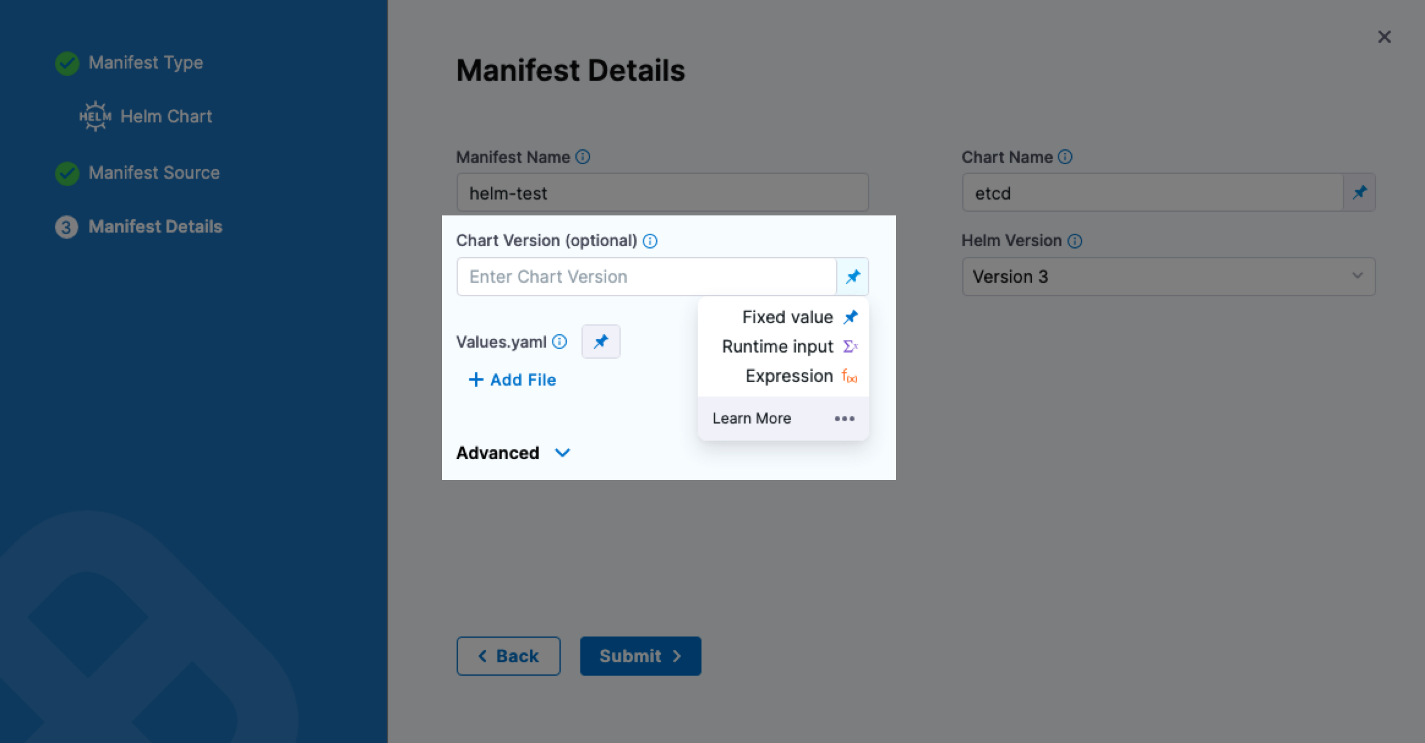Click the Values.yaml info icon
1425x743 pixels.
(x=559, y=342)
